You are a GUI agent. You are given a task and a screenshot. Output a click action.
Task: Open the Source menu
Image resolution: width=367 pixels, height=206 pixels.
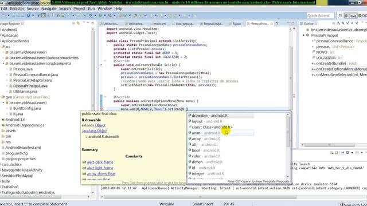click(33, 9)
